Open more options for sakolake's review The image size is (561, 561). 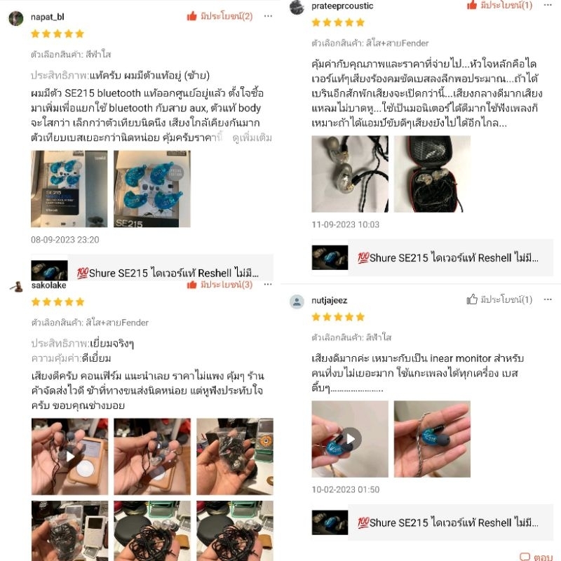tap(268, 285)
